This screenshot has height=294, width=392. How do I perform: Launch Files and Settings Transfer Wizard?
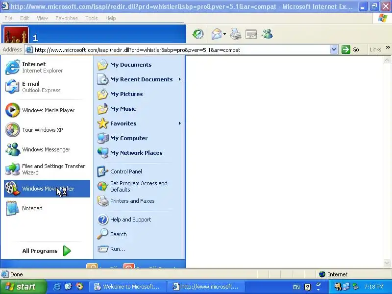[x=47, y=169]
